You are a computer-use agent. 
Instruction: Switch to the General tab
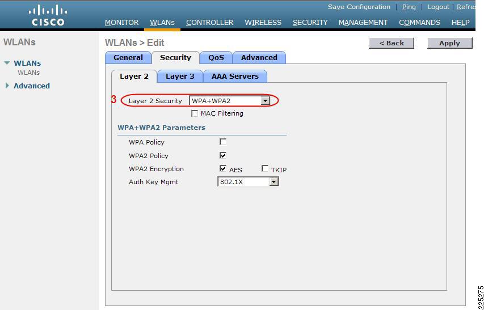pyautogui.click(x=128, y=58)
